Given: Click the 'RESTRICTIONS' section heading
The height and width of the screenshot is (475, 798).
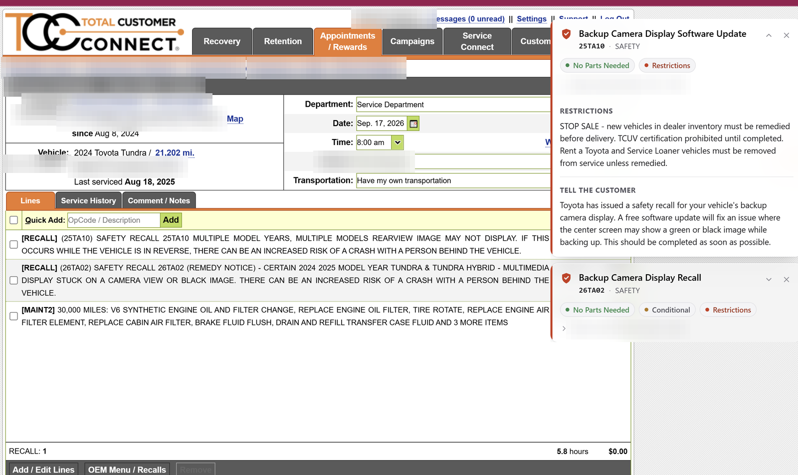Looking at the screenshot, I should click(587, 111).
